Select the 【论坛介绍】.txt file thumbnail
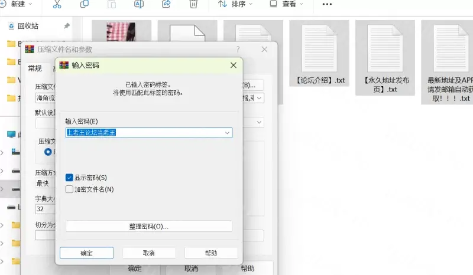 click(x=319, y=53)
